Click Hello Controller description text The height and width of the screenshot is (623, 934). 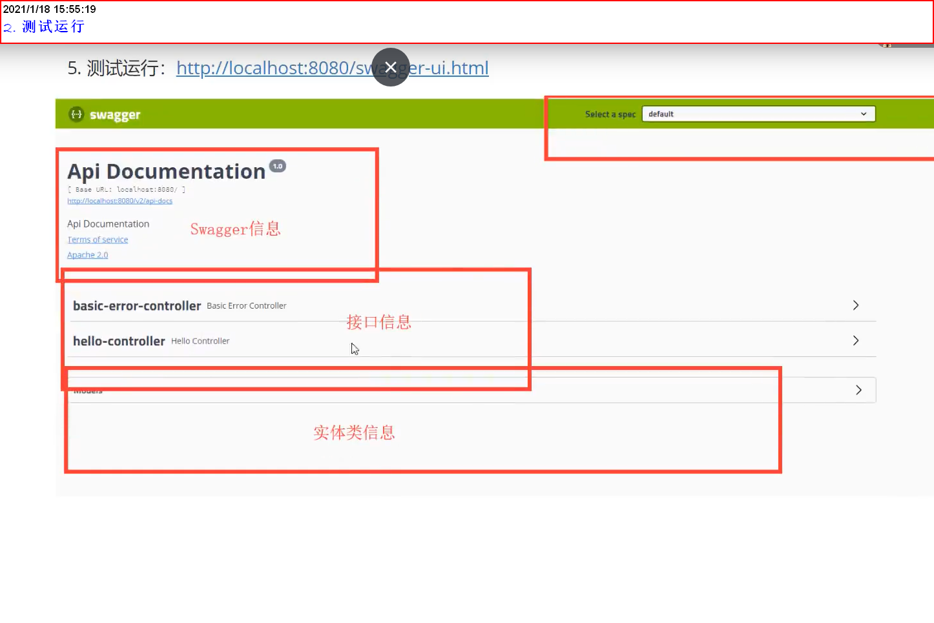click(x=200, y=341)
